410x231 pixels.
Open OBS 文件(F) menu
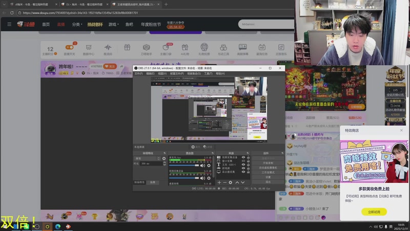point(138,73)
